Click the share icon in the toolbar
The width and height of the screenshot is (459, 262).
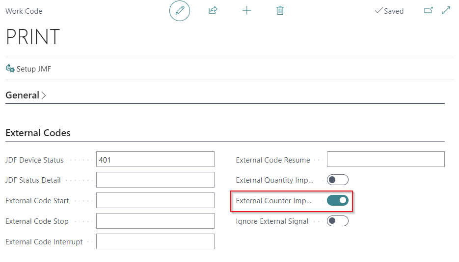click(213, 10)
